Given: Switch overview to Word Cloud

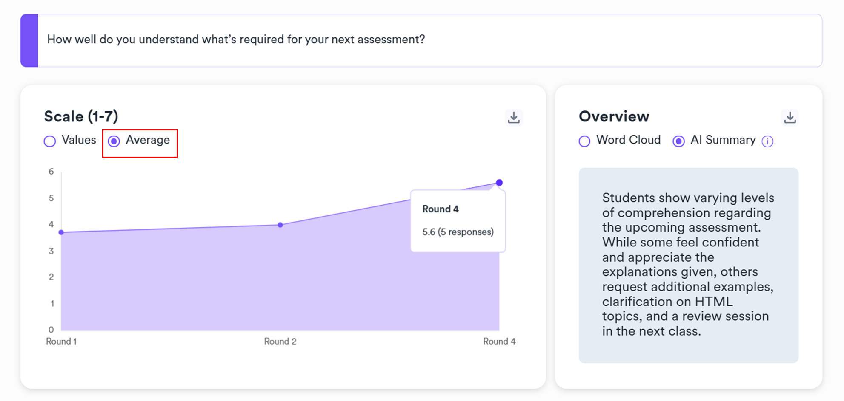Looking at the screenshot, I should (585, 141).
